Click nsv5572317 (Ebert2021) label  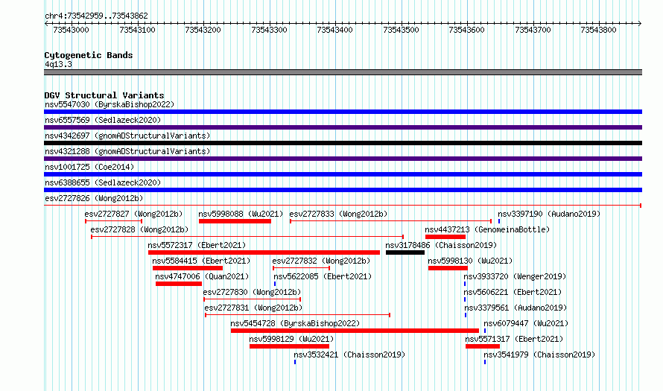point(197,245)
